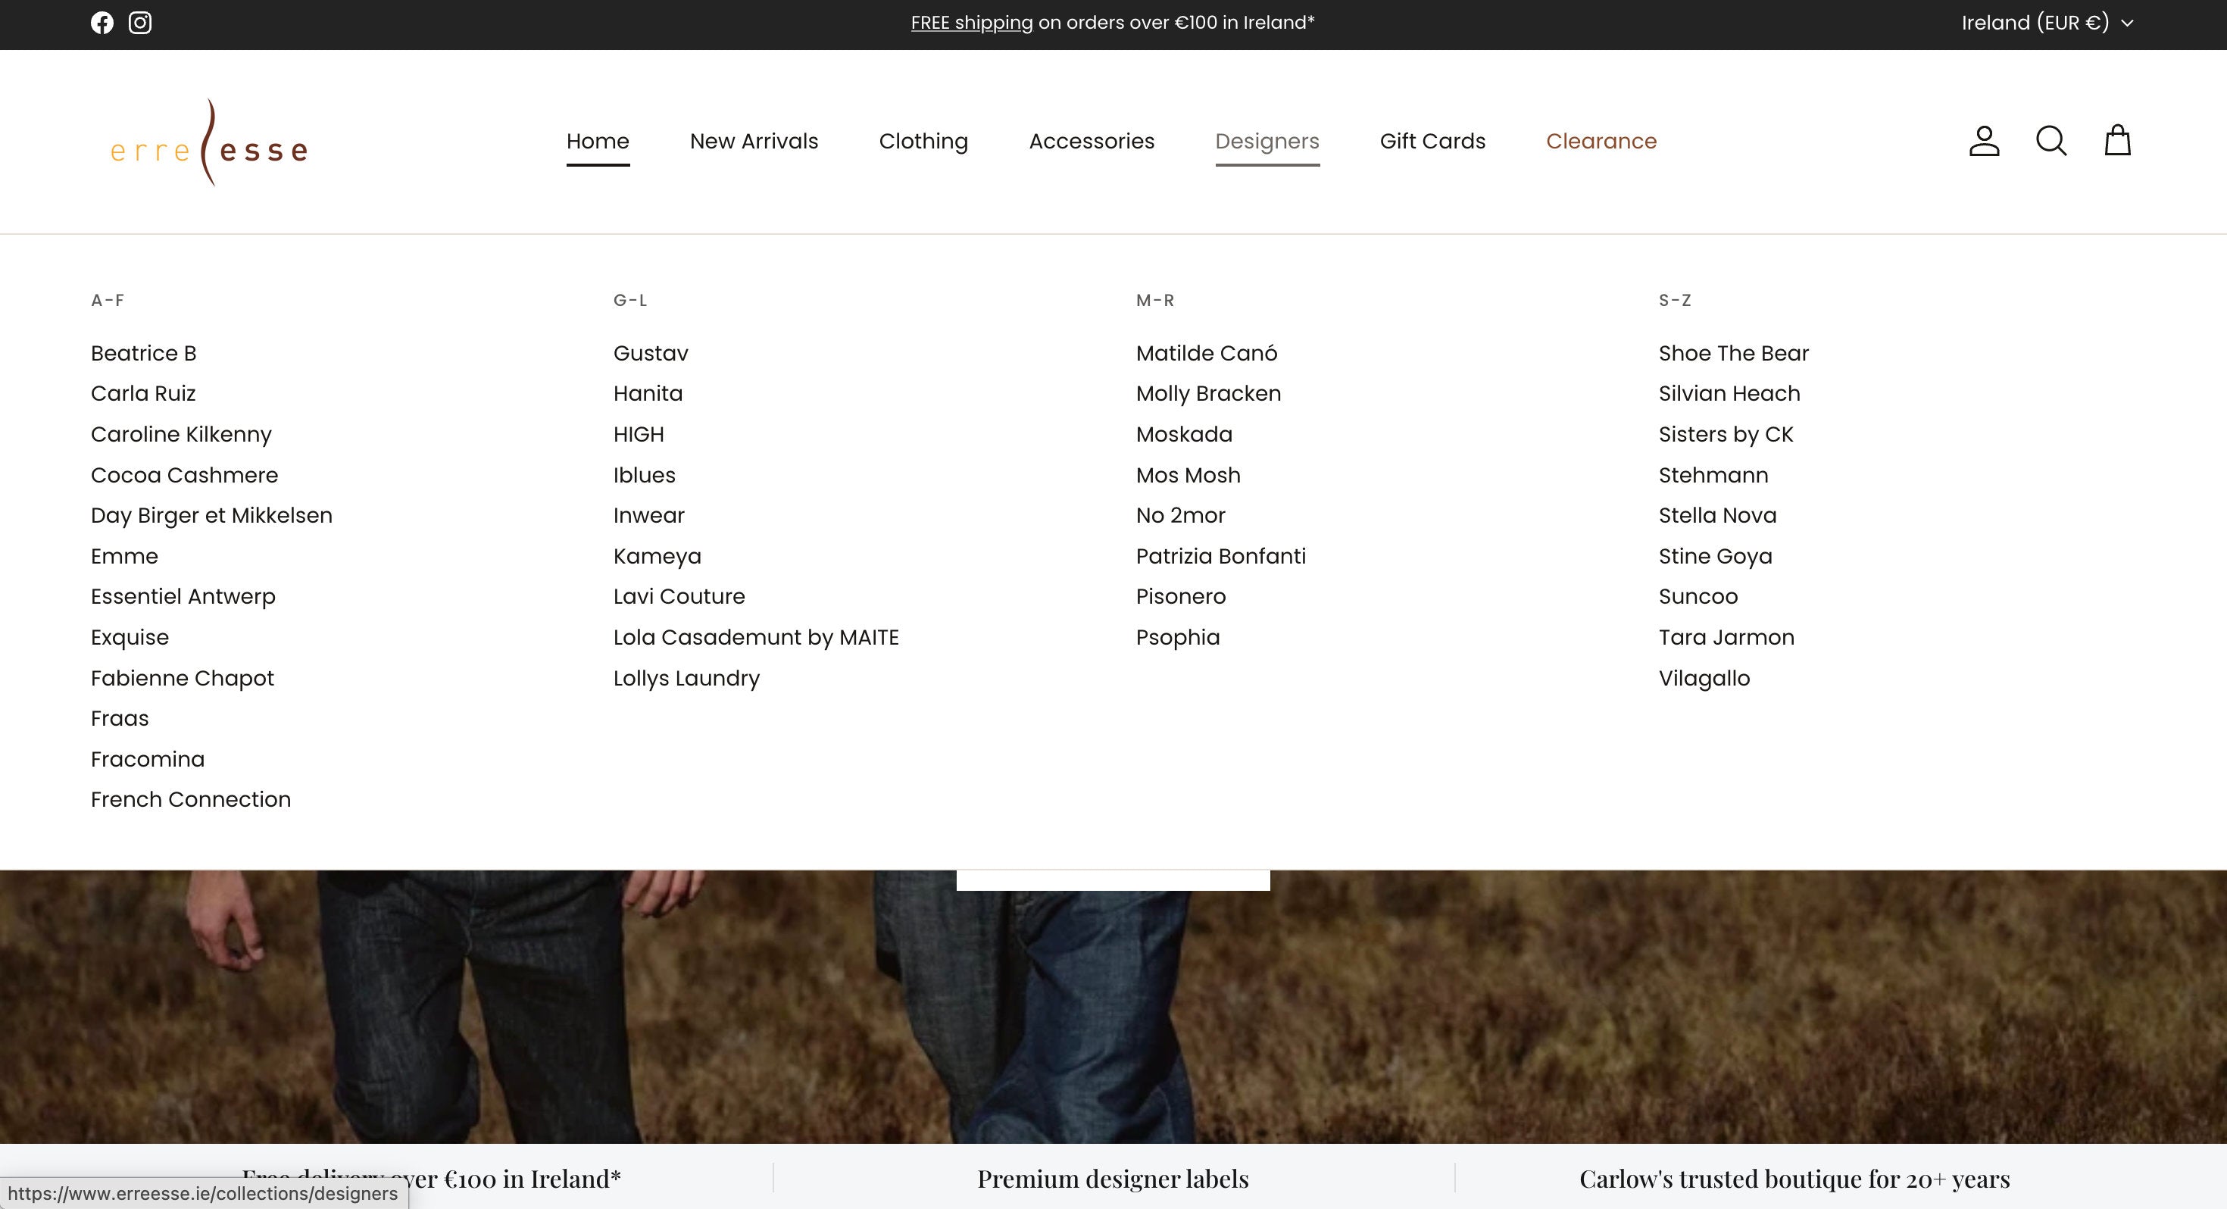Open the search magnifier icon
2227x1209 pixels.
click(x=2051, y=141)
